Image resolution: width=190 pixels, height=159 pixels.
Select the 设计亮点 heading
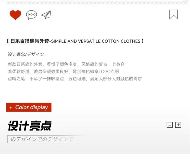tap(30, 126)
